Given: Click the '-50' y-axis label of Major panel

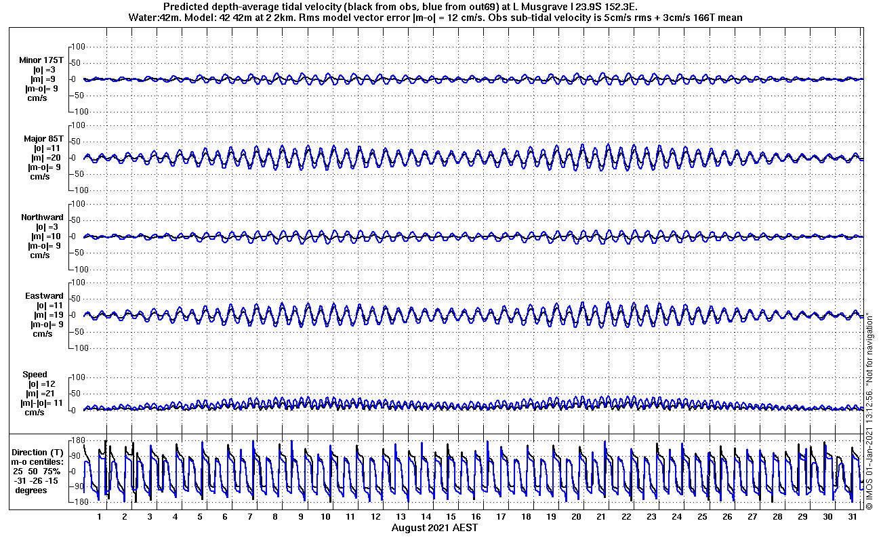Looking at the screenshot, I should (x=78, y=174).
